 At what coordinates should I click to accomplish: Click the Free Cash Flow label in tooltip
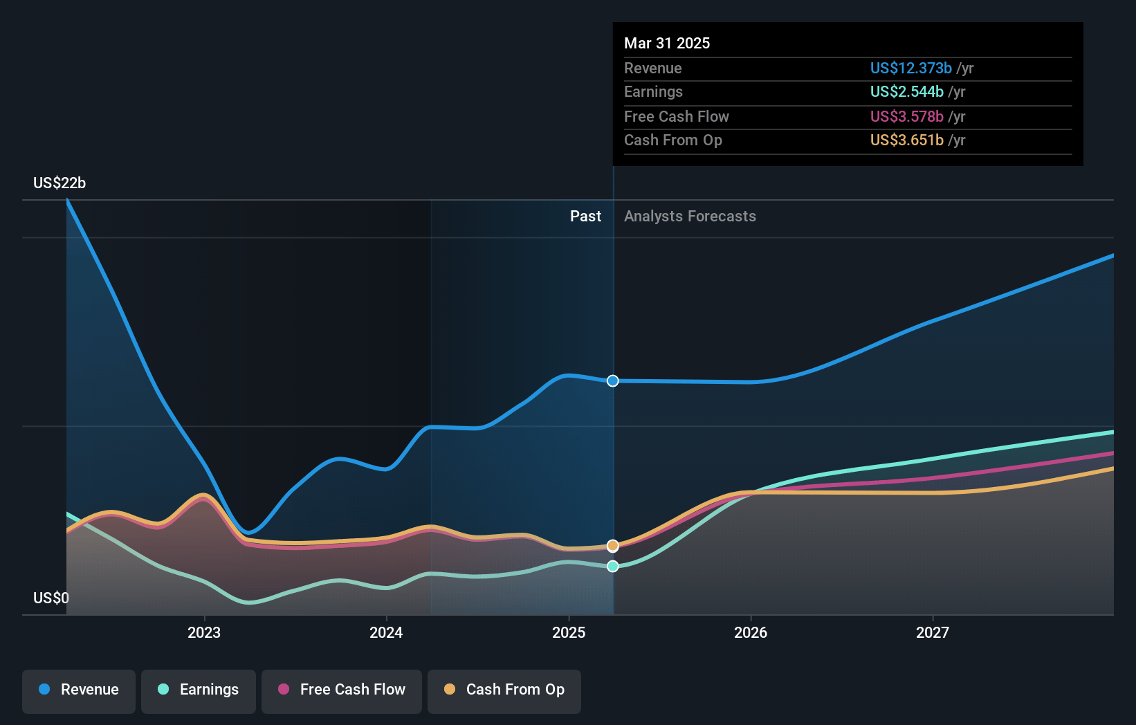(677, 117)
